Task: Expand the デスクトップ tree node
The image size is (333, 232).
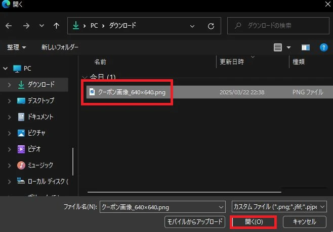Action: coord(9,101)
